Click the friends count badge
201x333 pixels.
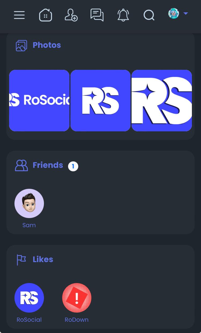point(73,166)
